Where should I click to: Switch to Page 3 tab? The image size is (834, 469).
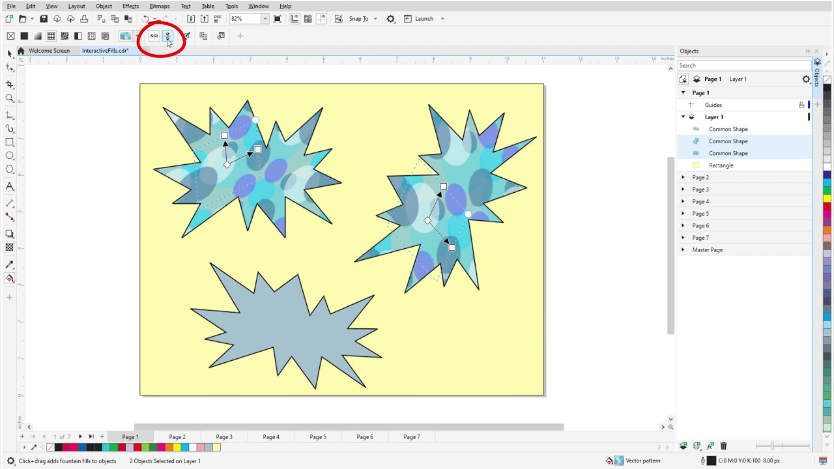(x=224, y=437)
